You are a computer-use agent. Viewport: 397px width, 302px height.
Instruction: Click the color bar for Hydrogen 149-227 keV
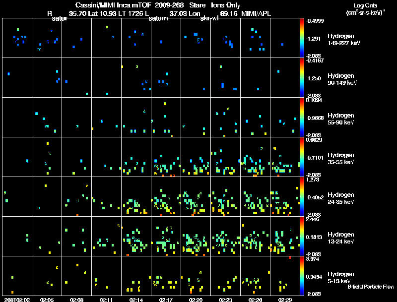point(302,38)
